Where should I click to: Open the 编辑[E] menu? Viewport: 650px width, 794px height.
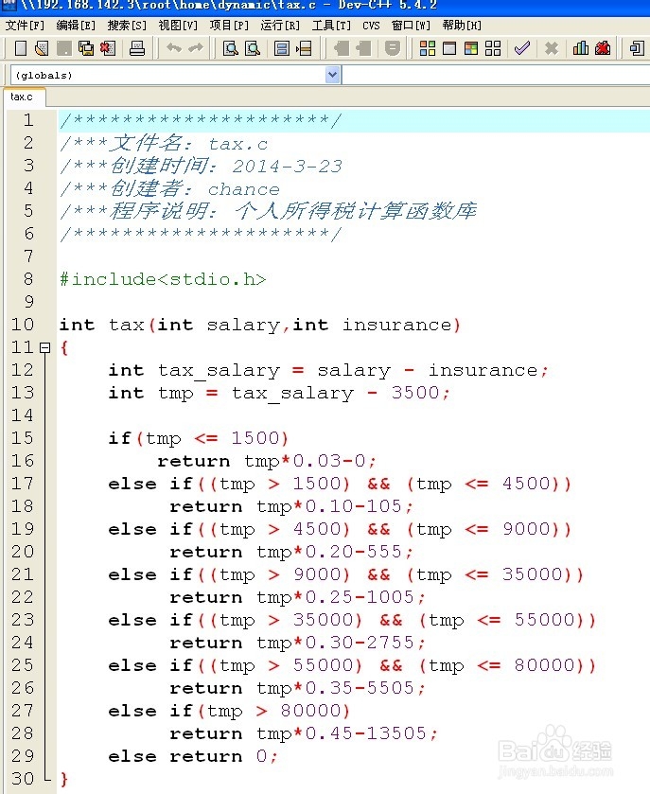coord(76,26)
